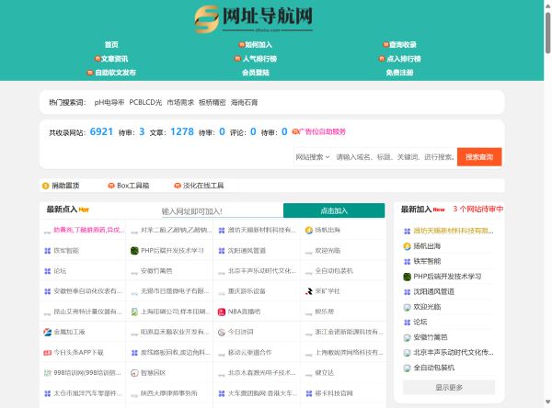Click hot search term 市场需求

click(x=180, y=102)
